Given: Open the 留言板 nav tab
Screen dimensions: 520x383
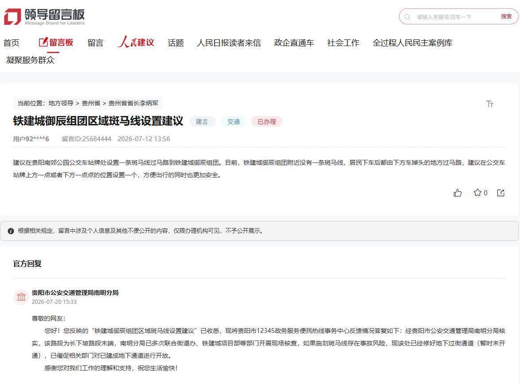Looking at the screenshot, I should [x=56, y=43].
